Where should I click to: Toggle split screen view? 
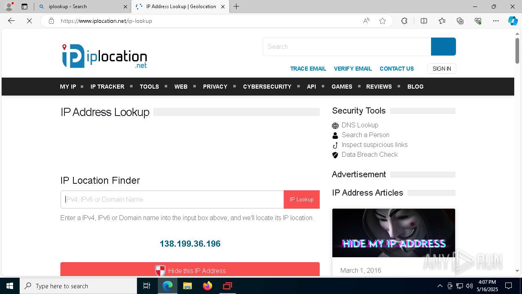coord(424,21)
